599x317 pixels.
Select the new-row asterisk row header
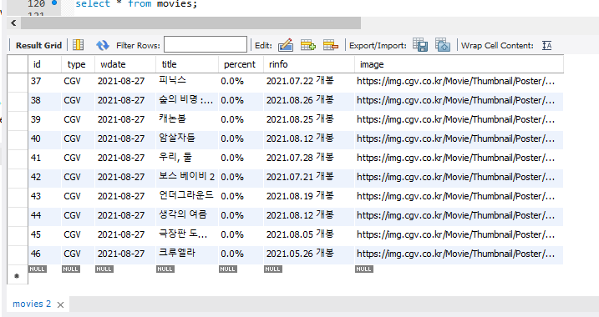(18, 275)
